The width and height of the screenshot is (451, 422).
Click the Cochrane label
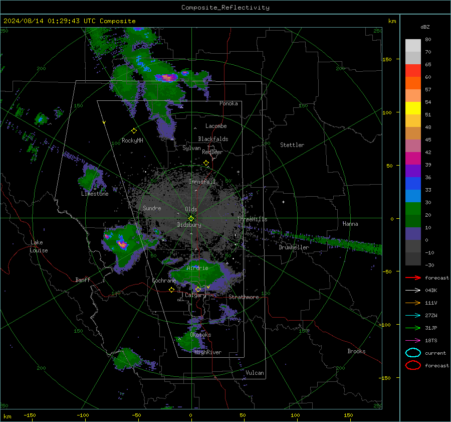point(164,280)
